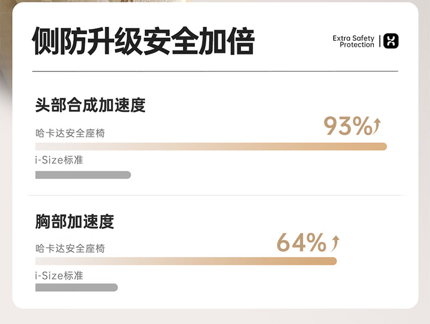This screenshot has width=430, height=324.
Task: Click i-Size标准 label in chest section
Action: [x=59, y=275]
